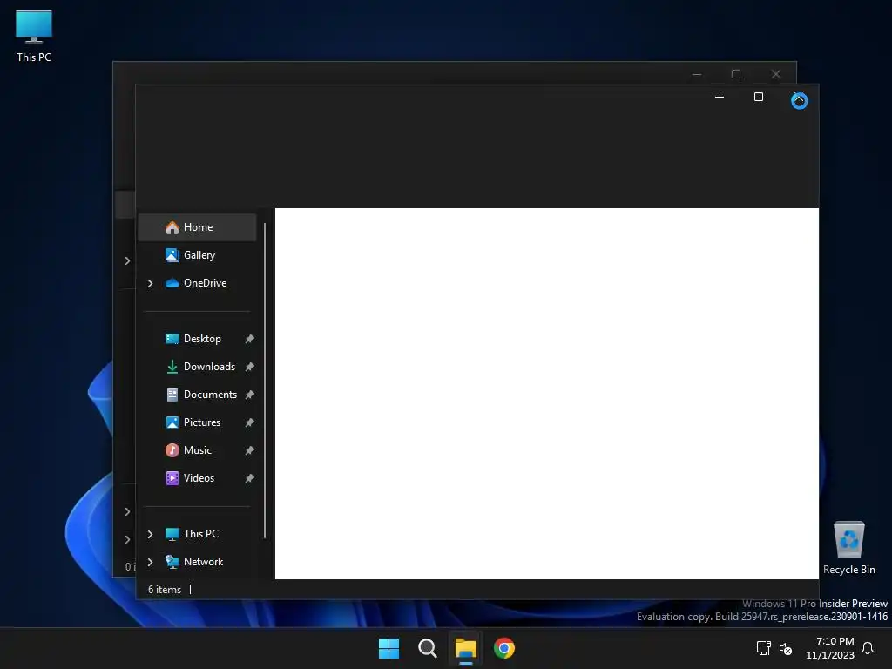The image size is (892, 669).
Task: Minimize the front File Explorer window
Action: 719,98
